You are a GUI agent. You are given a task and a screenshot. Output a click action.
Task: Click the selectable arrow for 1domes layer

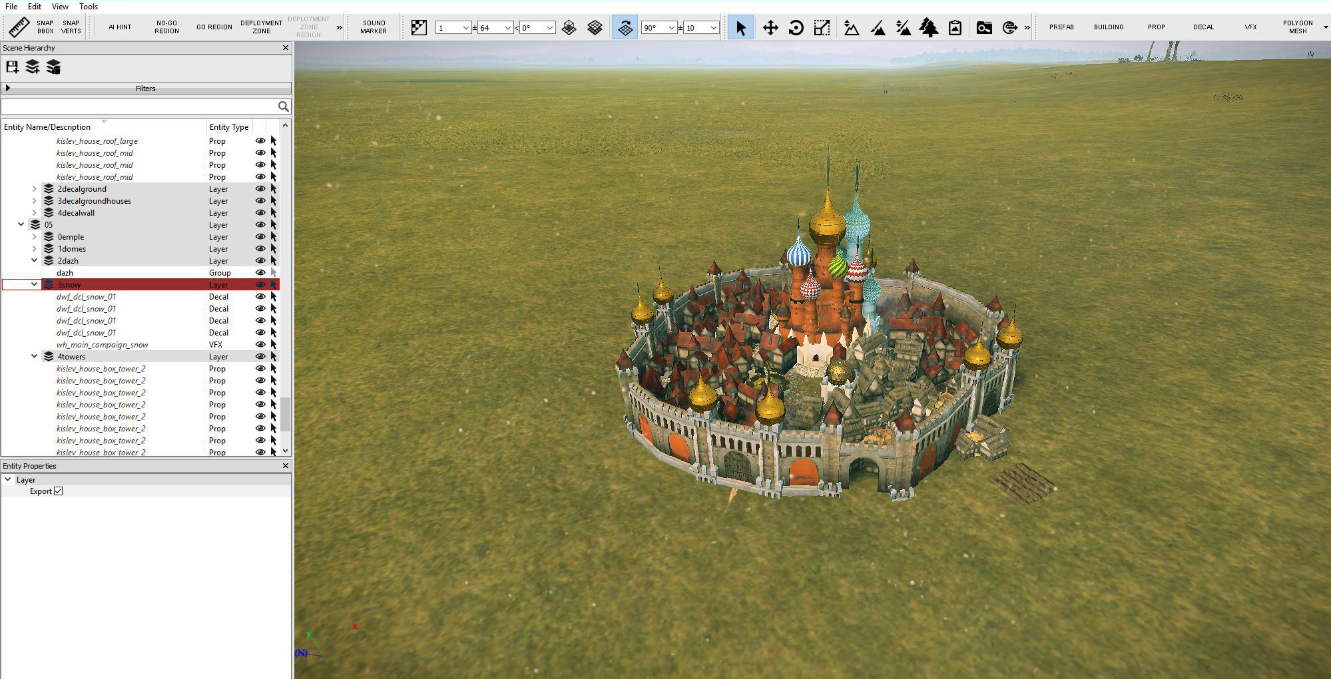pyautogui.click(x=274, y=249)
